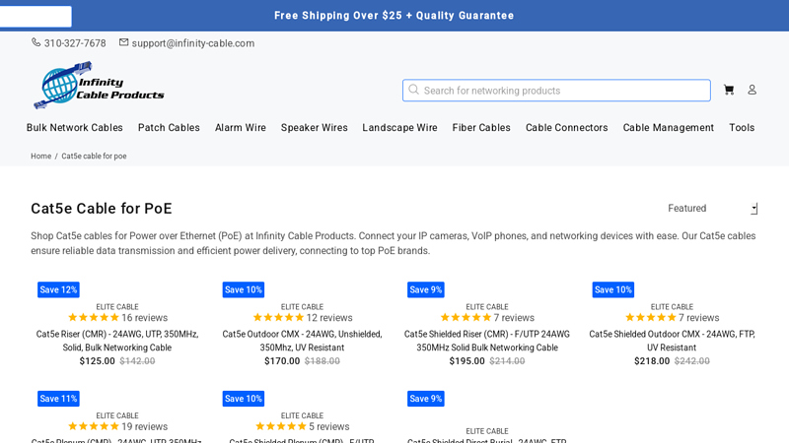
Task: Call phone number 310-327-7678
Action: [75, 43]
